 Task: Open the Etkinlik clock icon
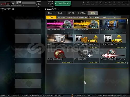click(x=83, y=3)
